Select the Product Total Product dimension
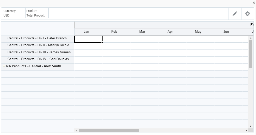256x135 pixels. click(x=37, y=13)
